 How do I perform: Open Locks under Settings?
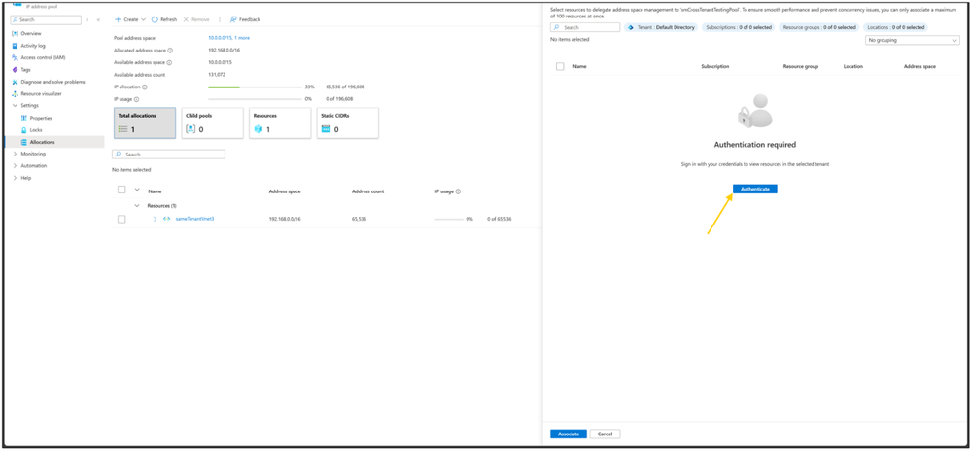coord(36,130)
